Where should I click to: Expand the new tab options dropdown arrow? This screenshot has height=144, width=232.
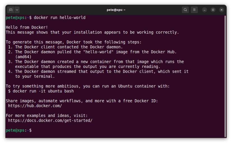(17, 10)
